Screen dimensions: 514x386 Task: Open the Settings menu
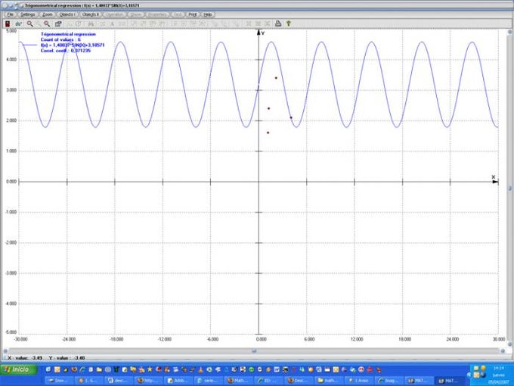coord(27,15)
